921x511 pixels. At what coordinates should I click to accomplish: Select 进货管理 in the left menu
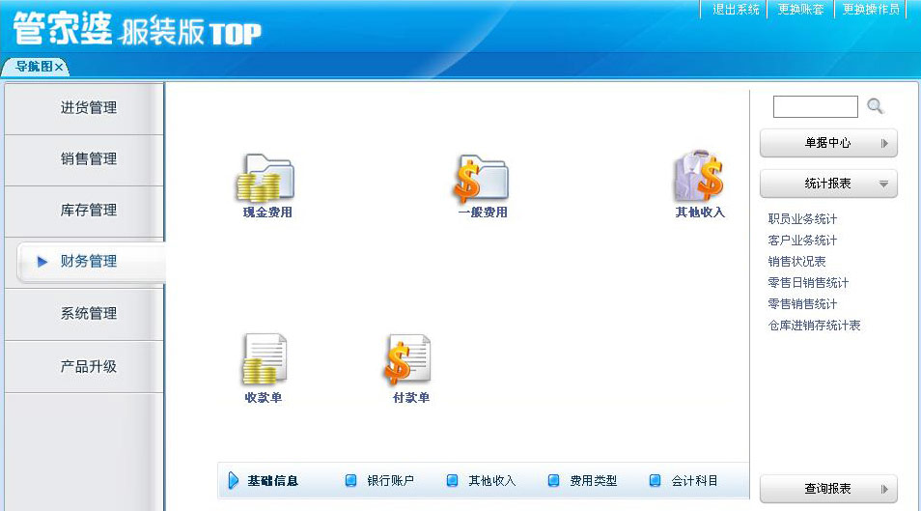pos(88,108)
